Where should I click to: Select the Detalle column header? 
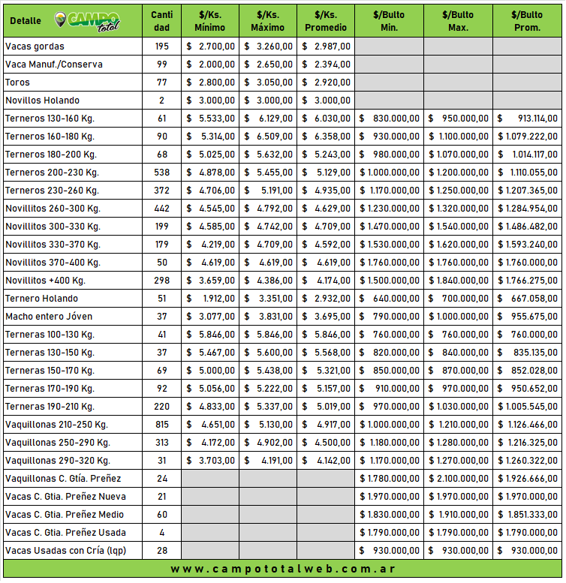[x=26, y=21]
